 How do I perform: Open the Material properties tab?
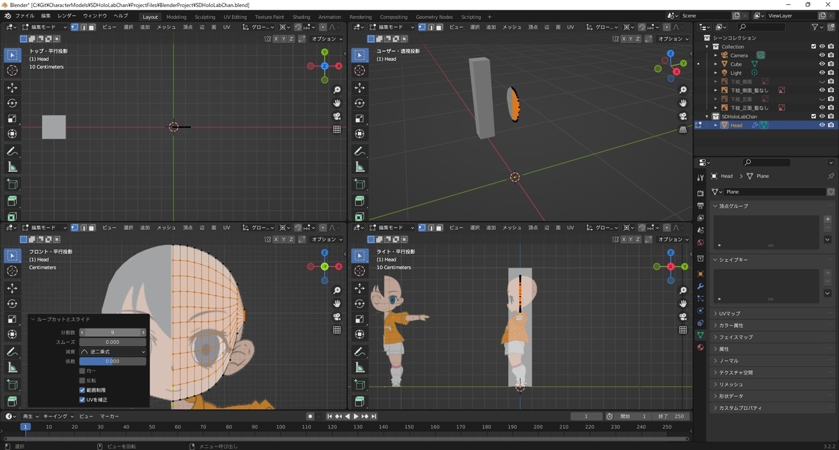pos(701,347)
